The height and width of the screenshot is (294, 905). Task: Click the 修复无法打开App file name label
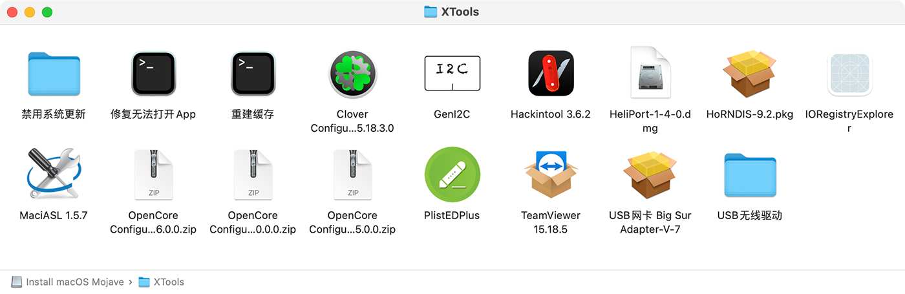tap(153, 114)
